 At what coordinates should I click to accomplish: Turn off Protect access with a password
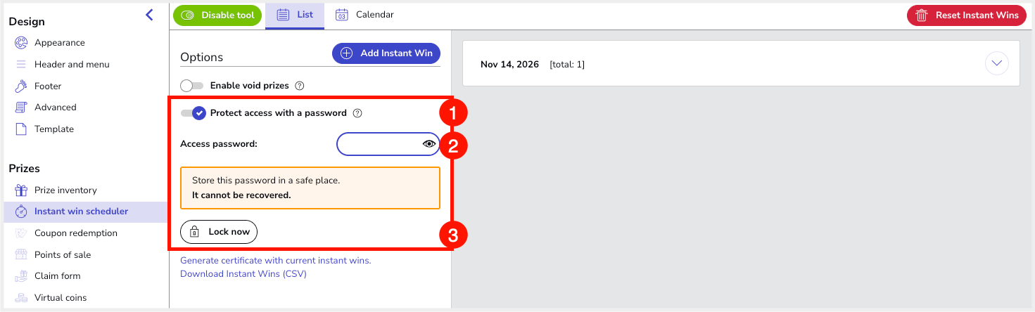pyautogui.click(x=193, y=113)
